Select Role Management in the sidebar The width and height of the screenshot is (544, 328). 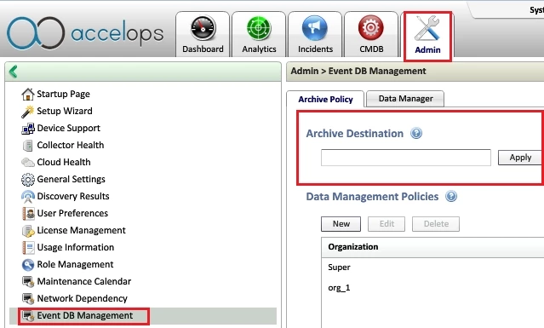[75, 264]
